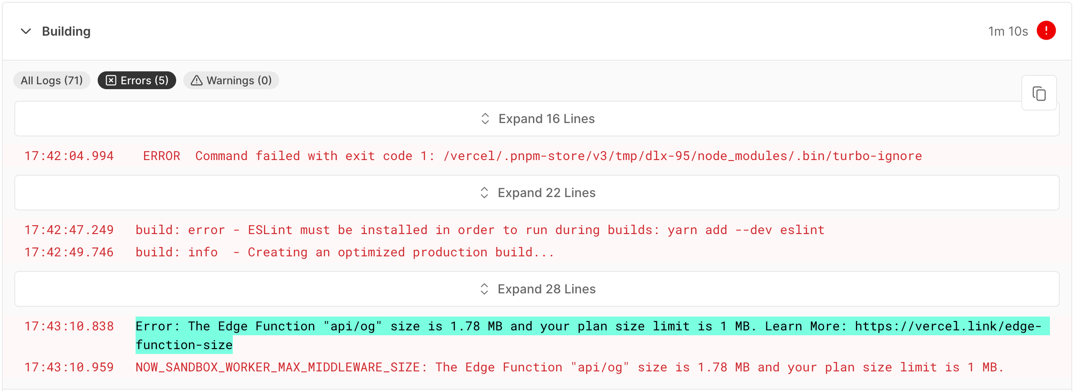Viewport: 1074px width, 391px height.
Task: Click the warning triangle icon
Action: click(197, 80)
